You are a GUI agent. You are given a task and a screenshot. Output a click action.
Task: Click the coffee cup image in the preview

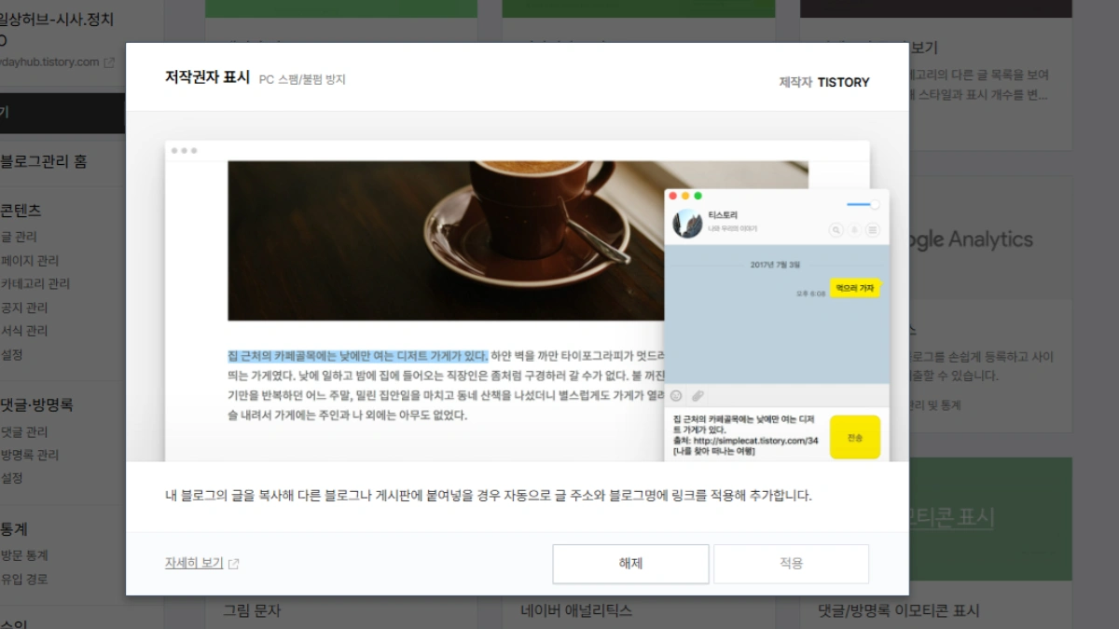pyautogui.click(x=446, y=240)
